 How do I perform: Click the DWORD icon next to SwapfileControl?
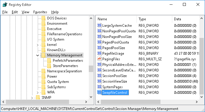[99, 93]
